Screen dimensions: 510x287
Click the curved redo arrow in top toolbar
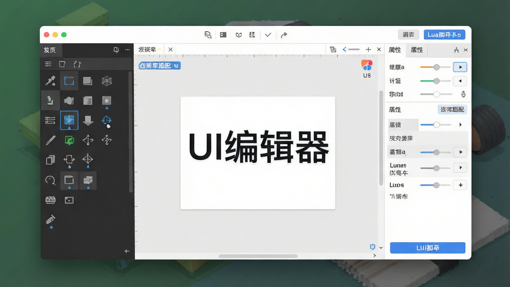[283, 35]
